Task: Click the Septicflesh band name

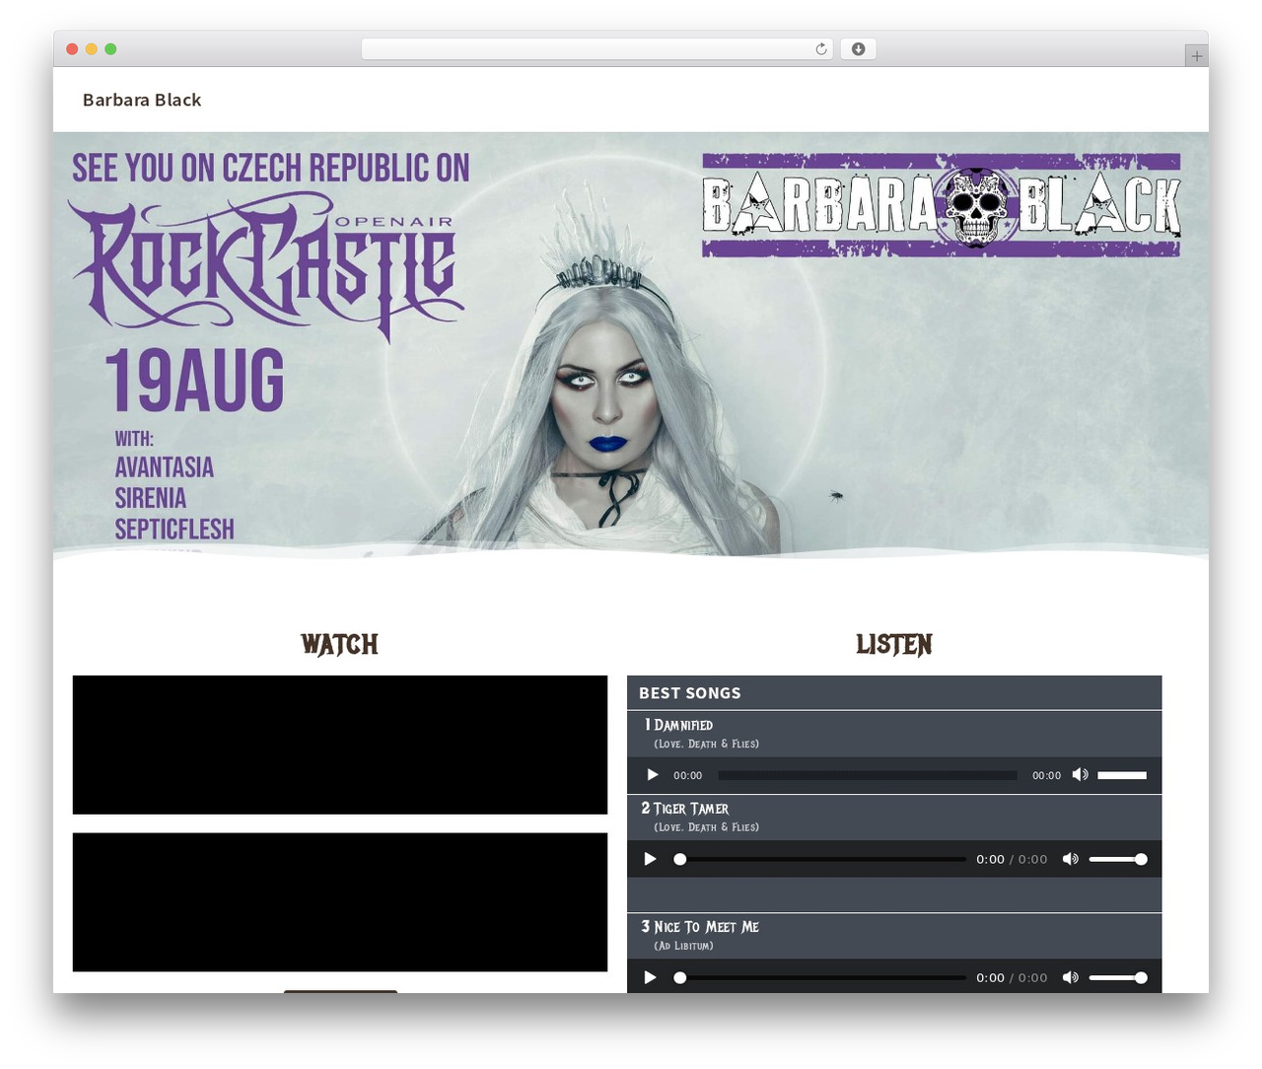Action: (x=175, y=530)
